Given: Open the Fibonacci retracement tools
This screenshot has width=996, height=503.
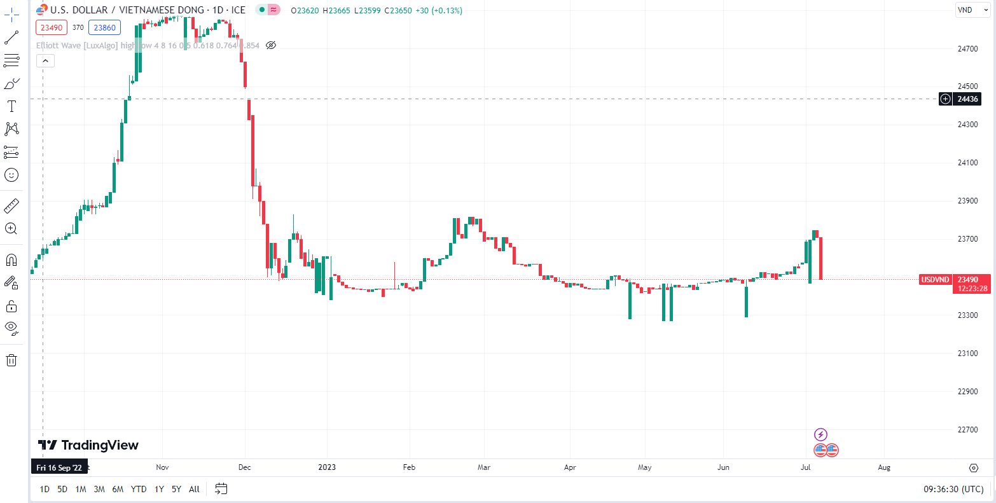Looking at the screenshot, I should click(x=11, y=61).
